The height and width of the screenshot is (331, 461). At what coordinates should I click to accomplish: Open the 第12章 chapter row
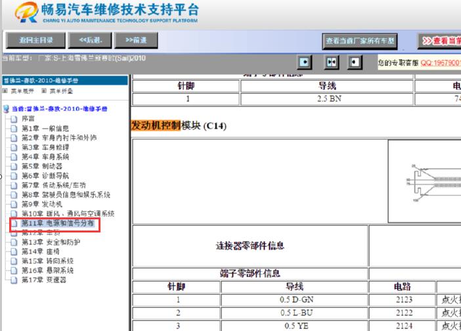pyautogui.click(x=41, y=233)
